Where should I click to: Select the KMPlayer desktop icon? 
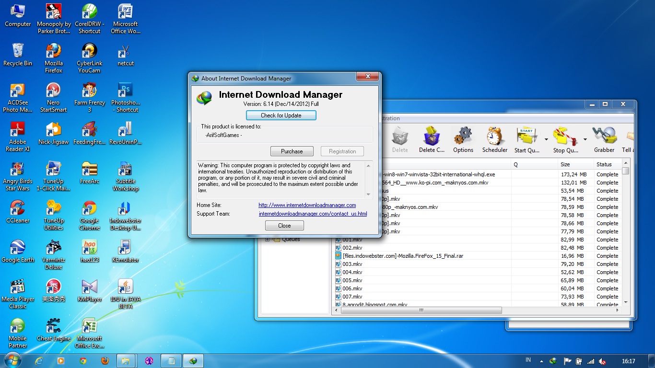(x=90, y=290)
